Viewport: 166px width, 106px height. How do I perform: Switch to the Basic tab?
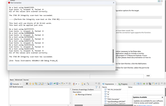pyautogui.click(x=12, y=80)
